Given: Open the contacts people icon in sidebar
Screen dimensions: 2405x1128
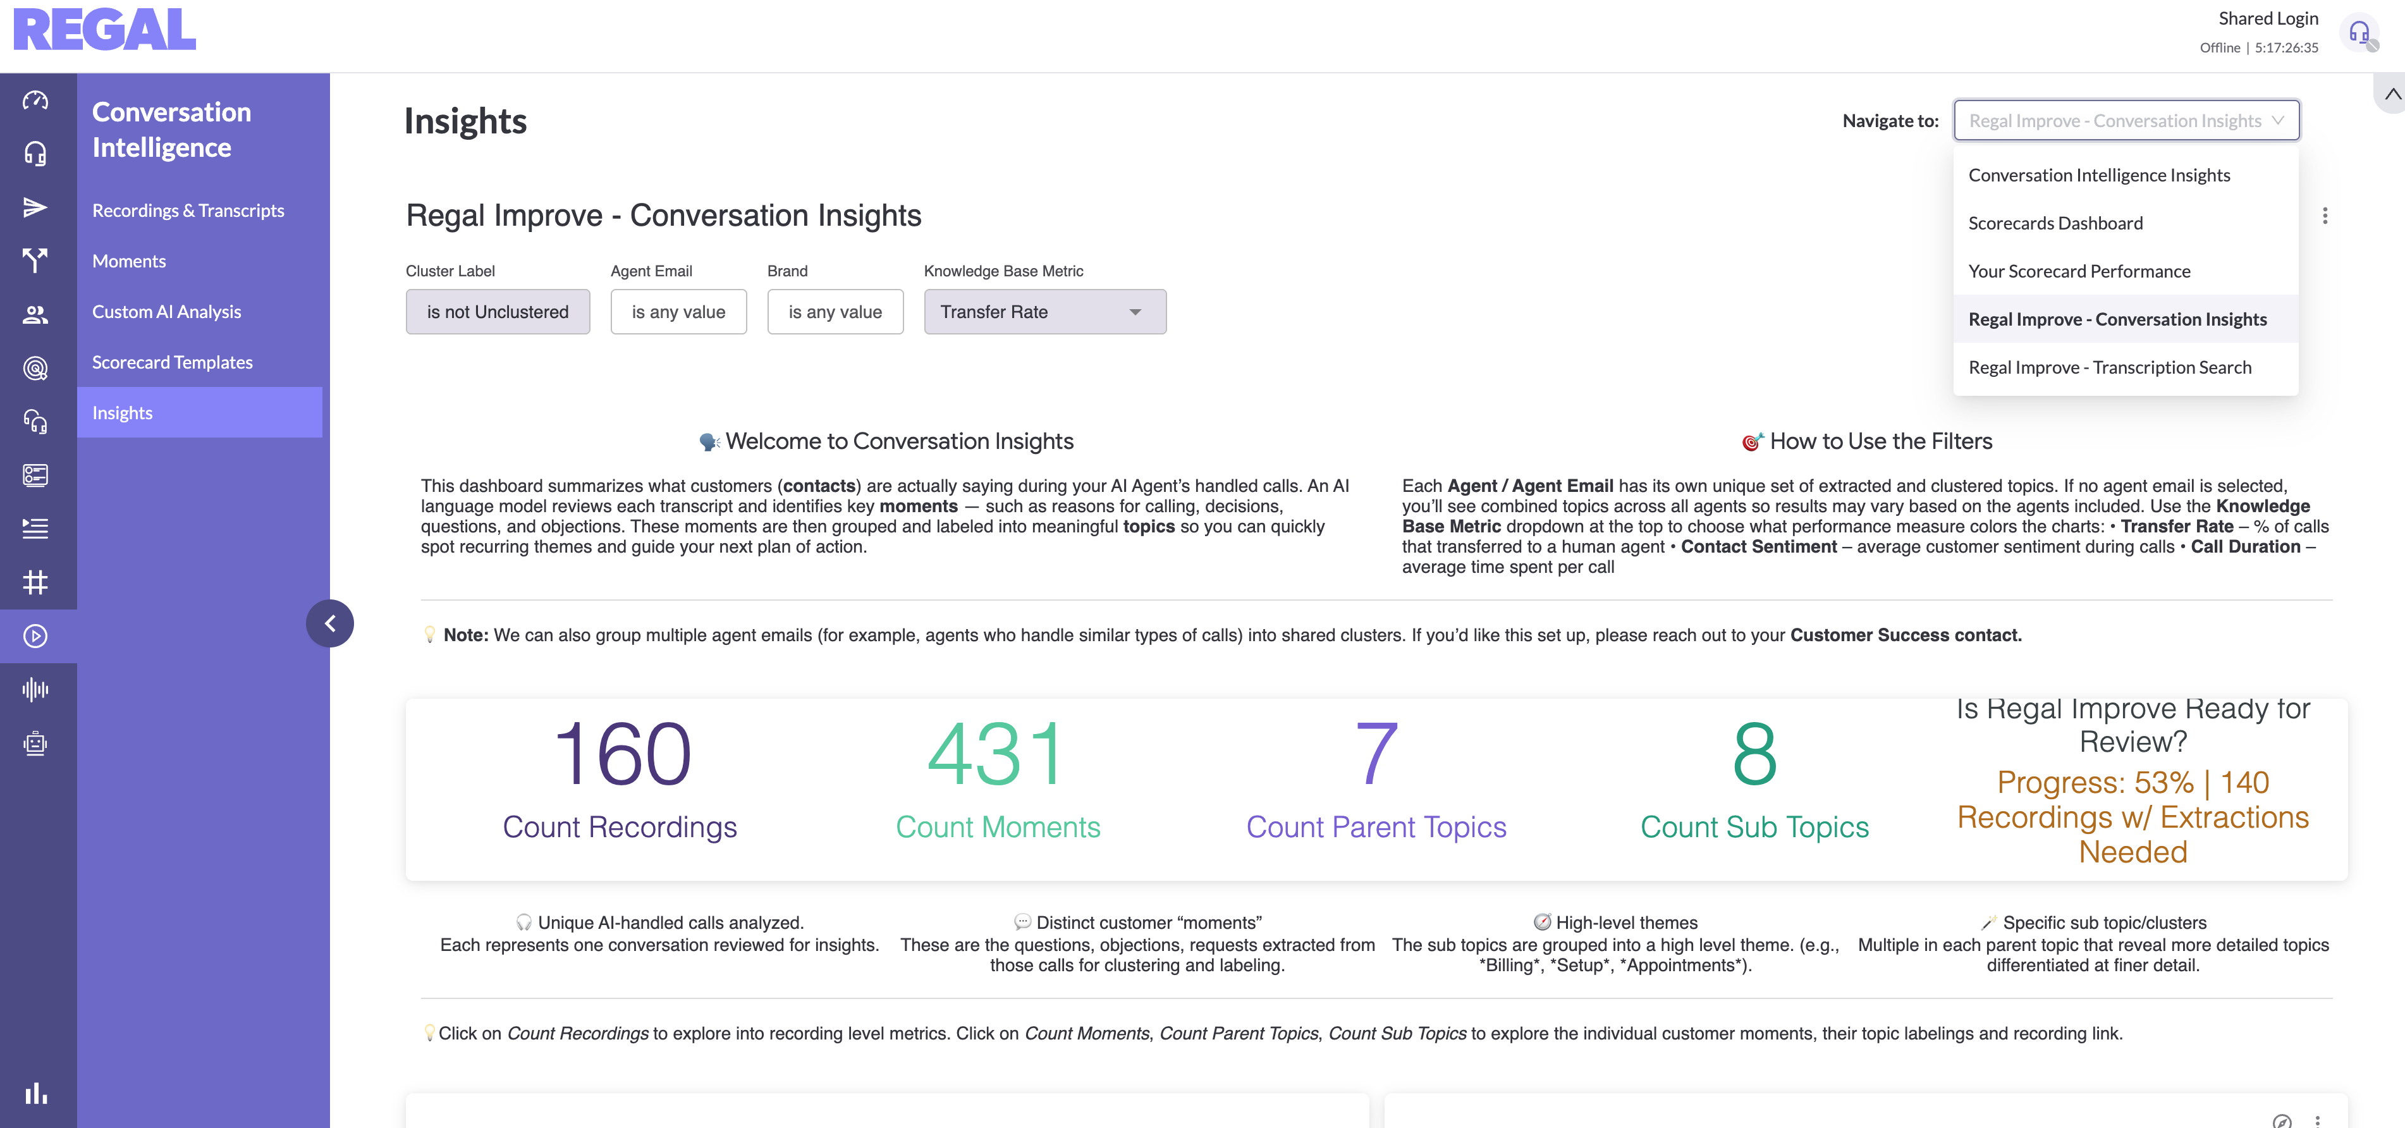Looking at the screenshot, I should pos(35,315).
